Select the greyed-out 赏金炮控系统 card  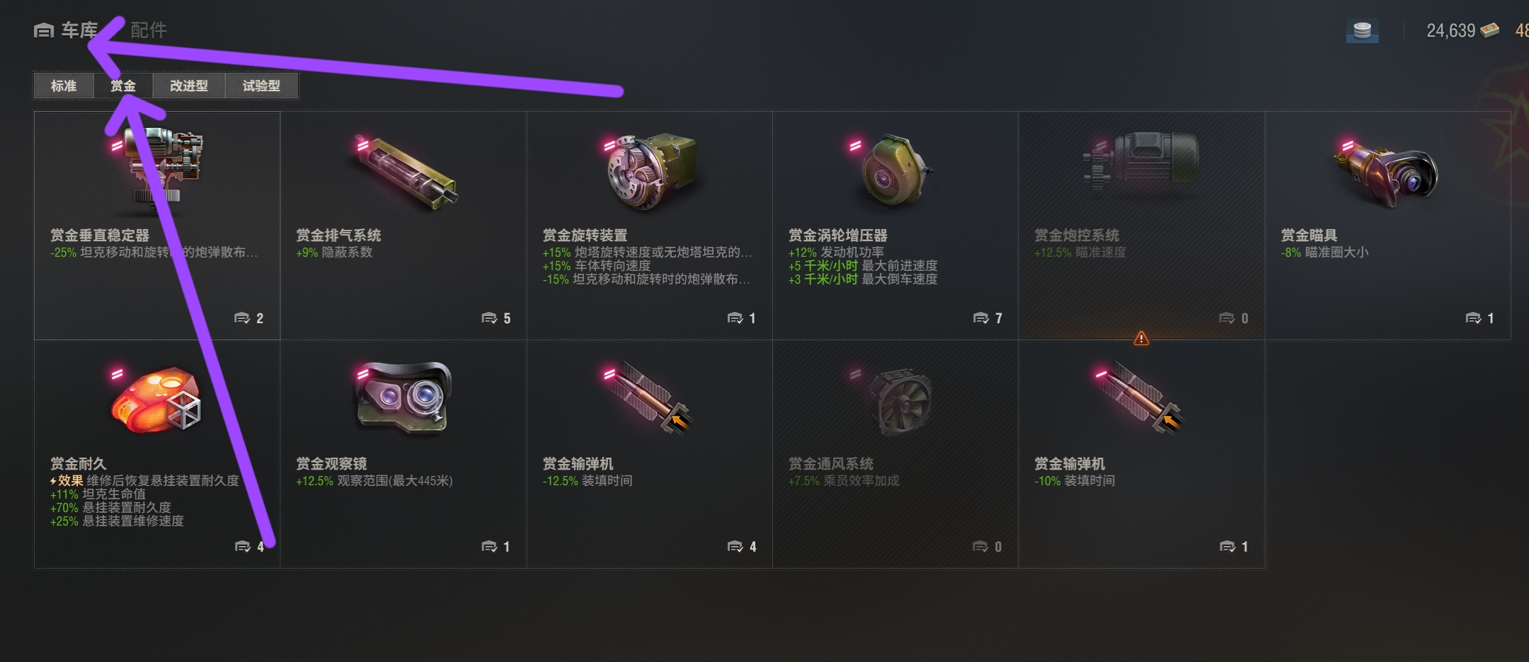point(1141,226)
